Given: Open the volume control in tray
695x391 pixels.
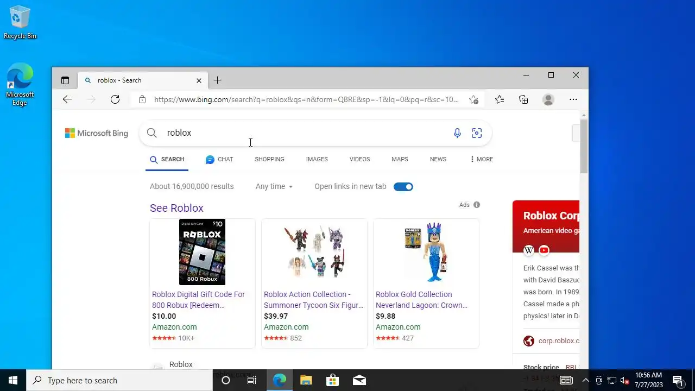Looking at the screenshot, I should click(x=624, y=380).
